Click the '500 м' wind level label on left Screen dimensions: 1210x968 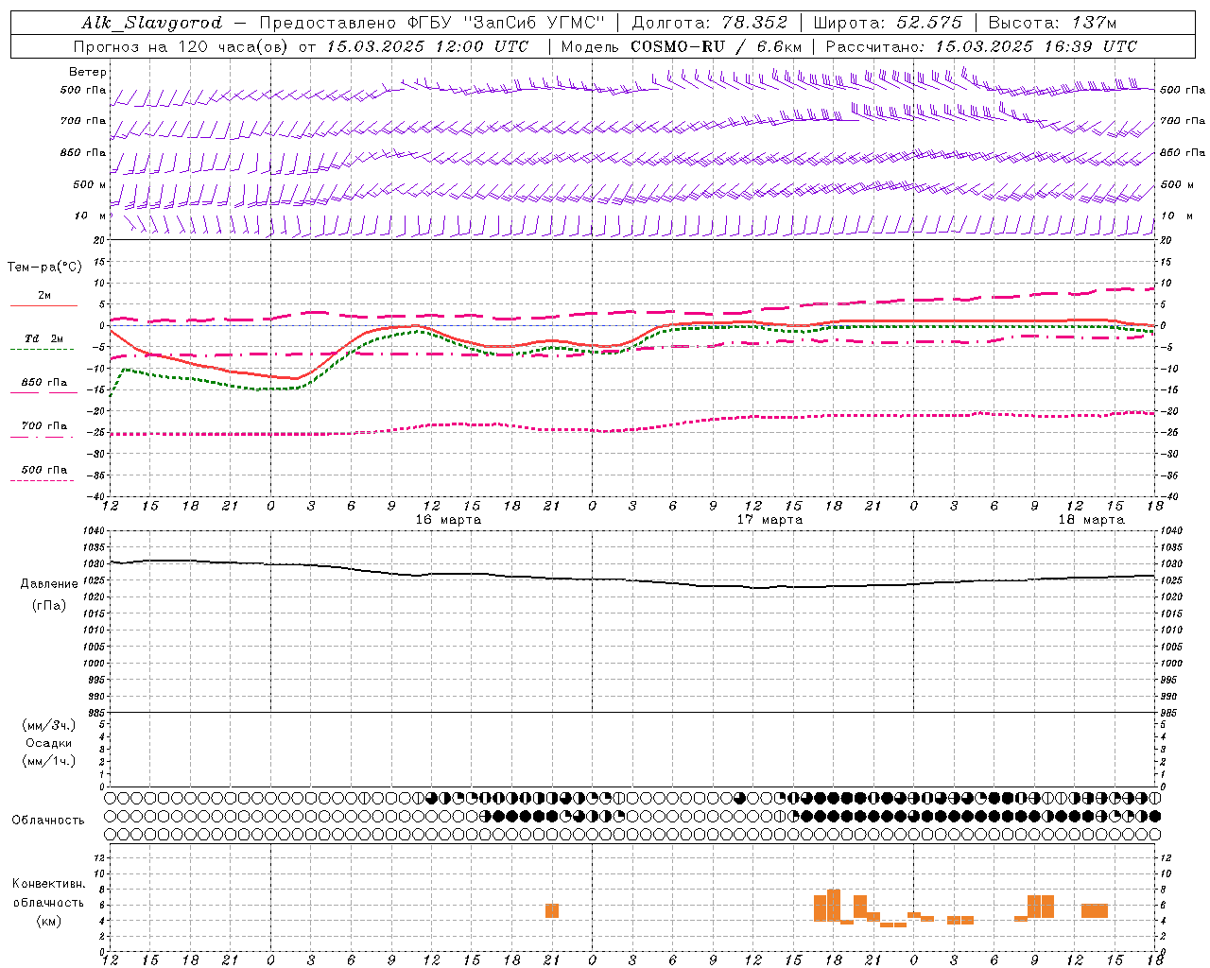point(90,184)
